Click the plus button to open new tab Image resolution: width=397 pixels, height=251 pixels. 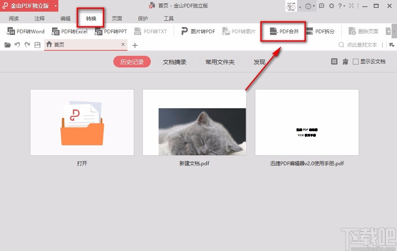[135, 45]
